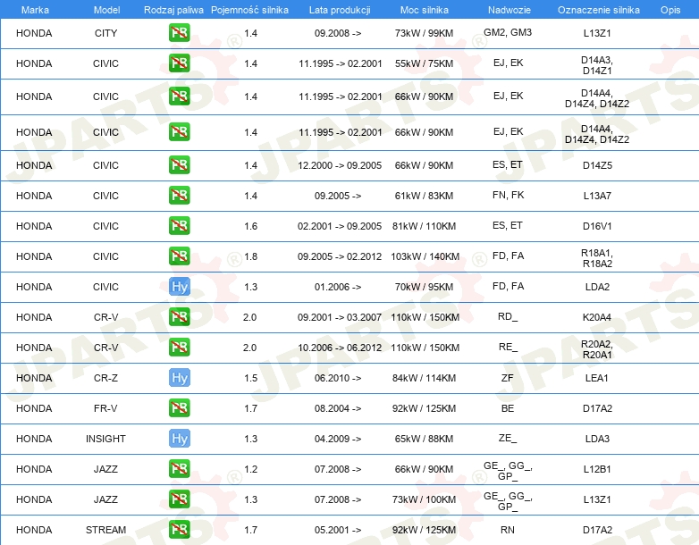Select the CITY model cell

[105, 33]
